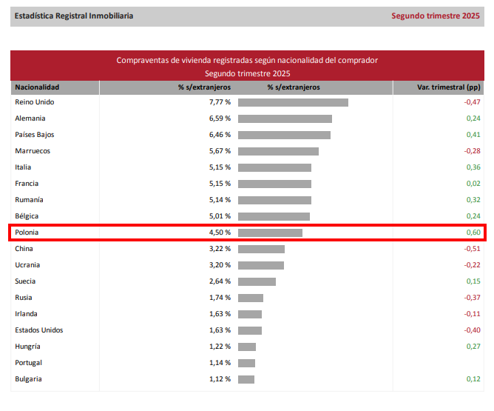Click the red "Segundo trimestre 2025" text in the top header
Screen dimensions: 494x411
[435, 16]
